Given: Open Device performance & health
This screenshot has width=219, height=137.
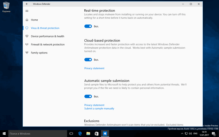Looking at the screenshot, I should (48, 36).
